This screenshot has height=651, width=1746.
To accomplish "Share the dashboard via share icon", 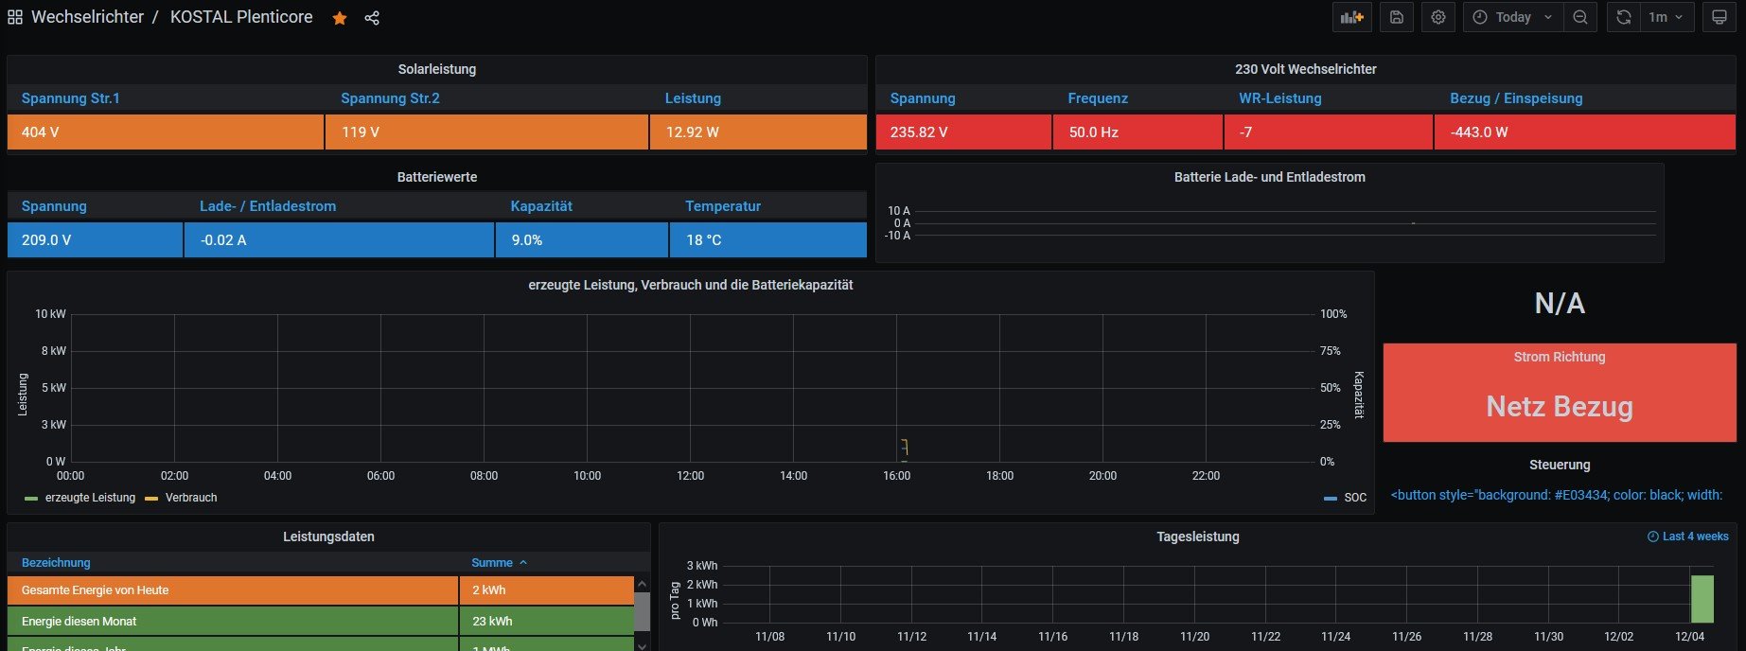I will (372, 18).
